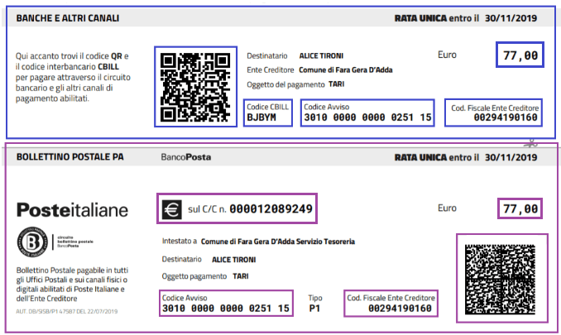Click the BancoPosta circular B emblem
Image resolution: width=561 pixels, height=335 pixels.
pyautogui.click(x=32, y=242)
